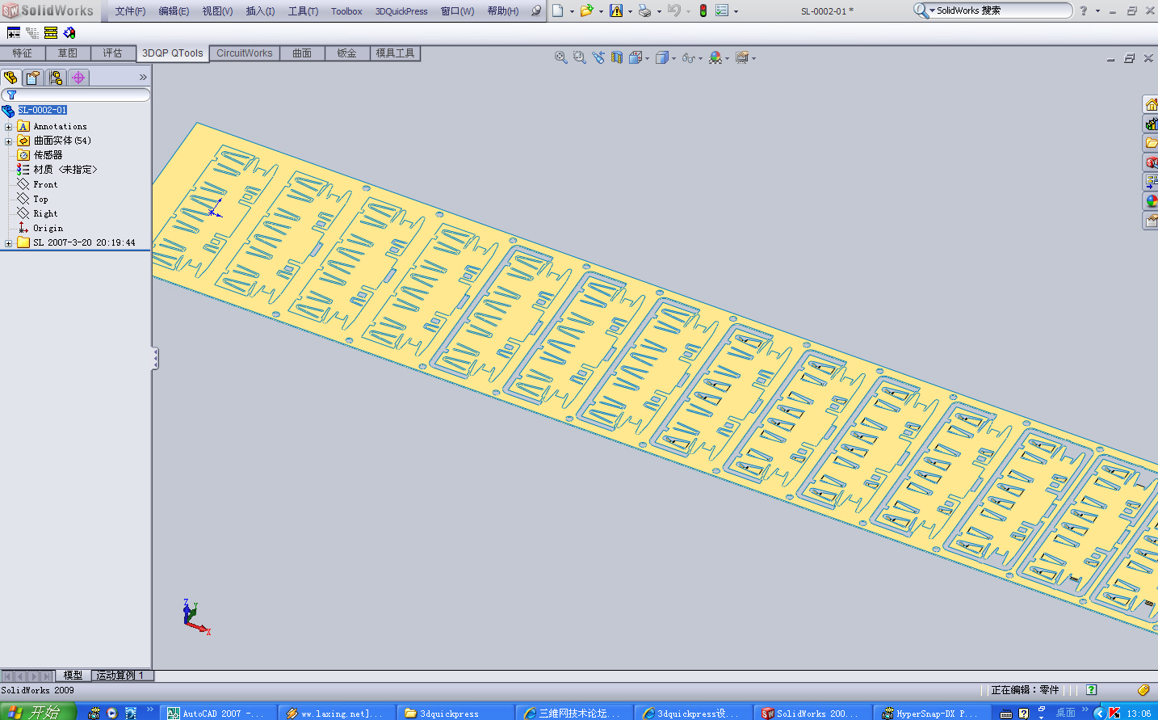Select the 传感器 tree item
The image size is (1158, 720).
pos(48,155)
